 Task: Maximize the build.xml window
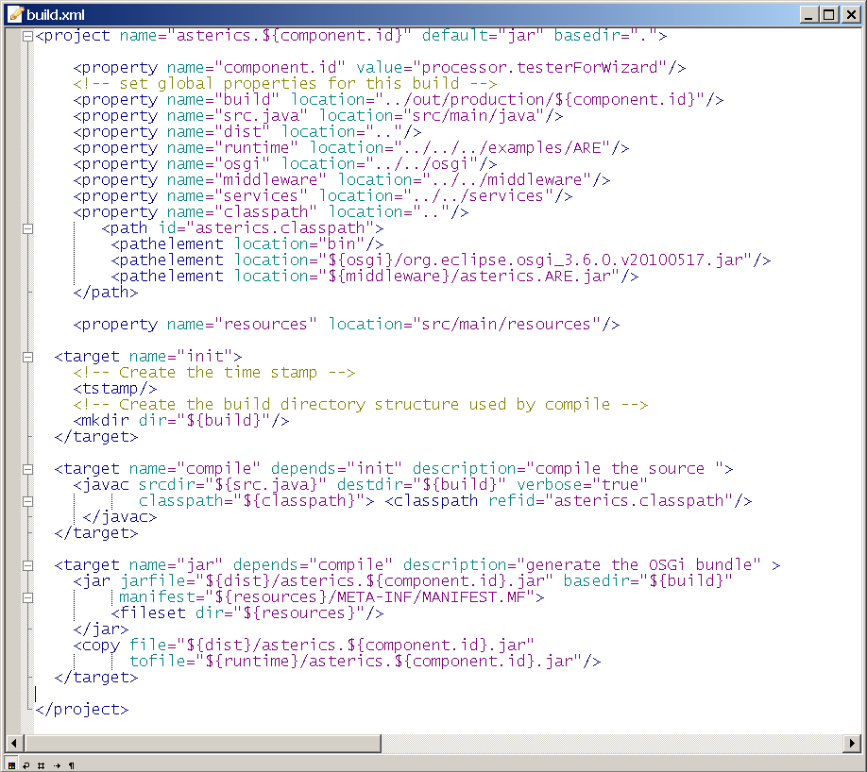(829, 14)
